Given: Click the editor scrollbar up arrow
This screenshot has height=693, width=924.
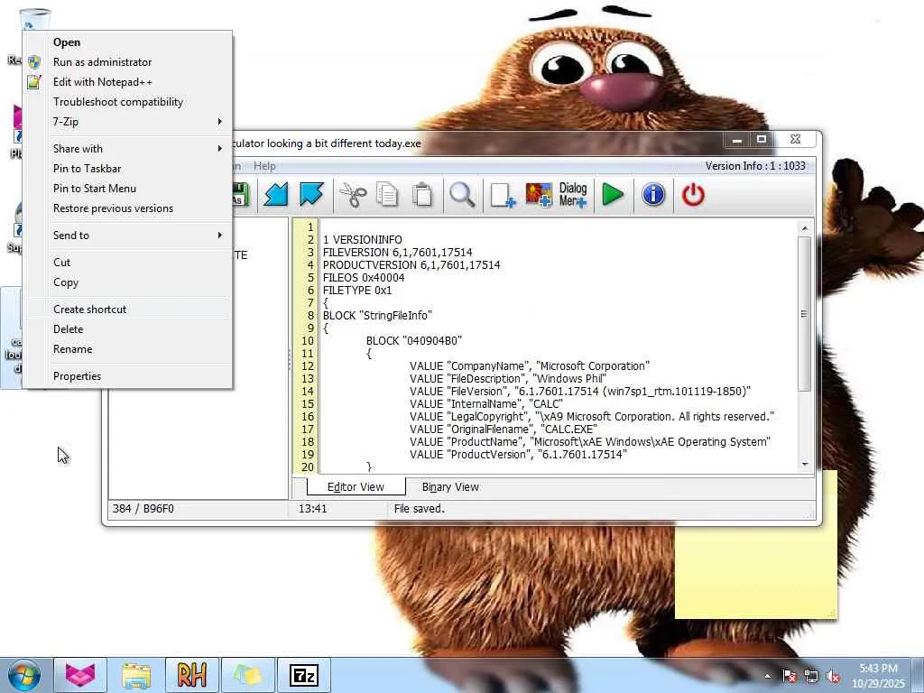Looking at the screenshot, I should click(x=805, y=227).
